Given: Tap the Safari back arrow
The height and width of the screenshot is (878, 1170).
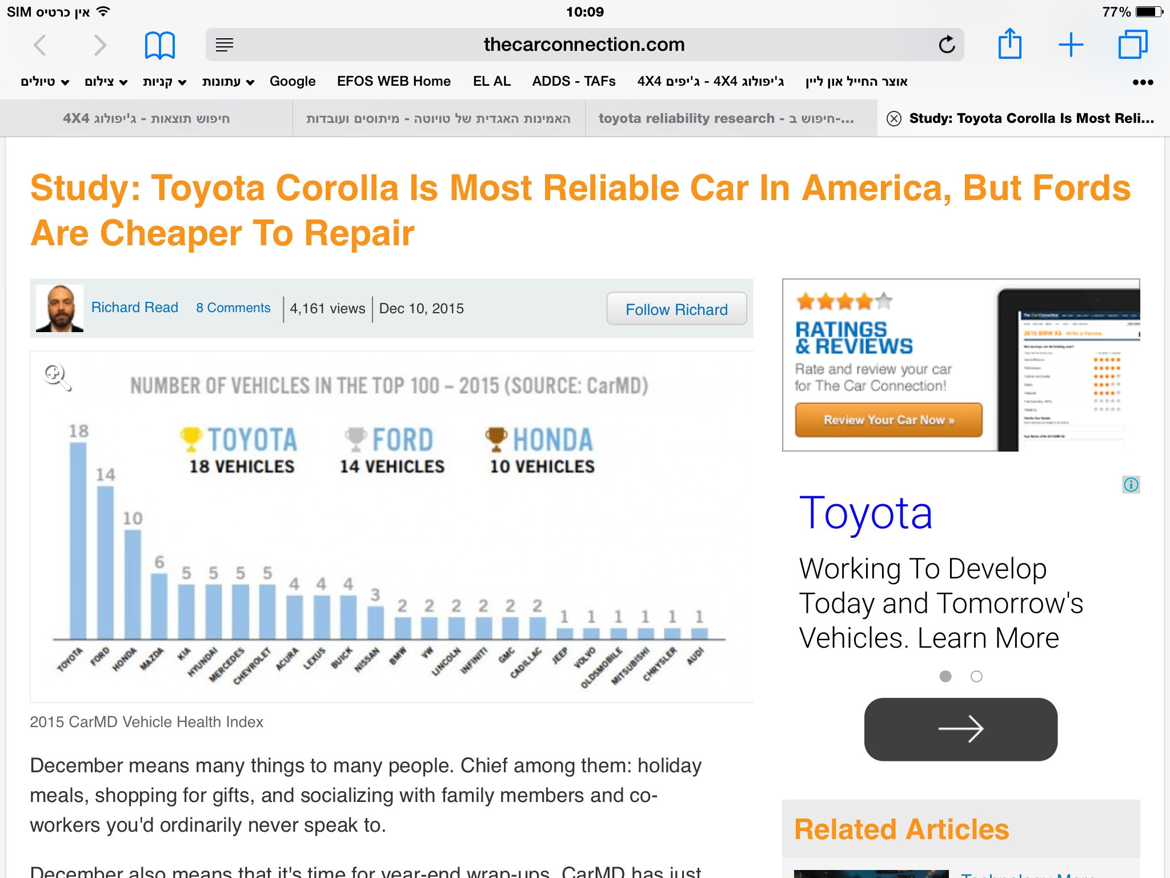Looking at the screenshot, I should click(x=40, y=45).
